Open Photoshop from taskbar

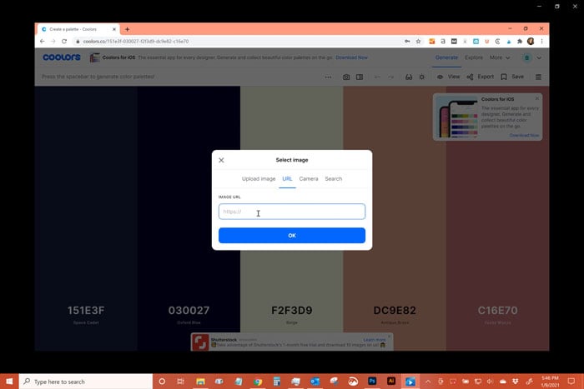[372, 382]
